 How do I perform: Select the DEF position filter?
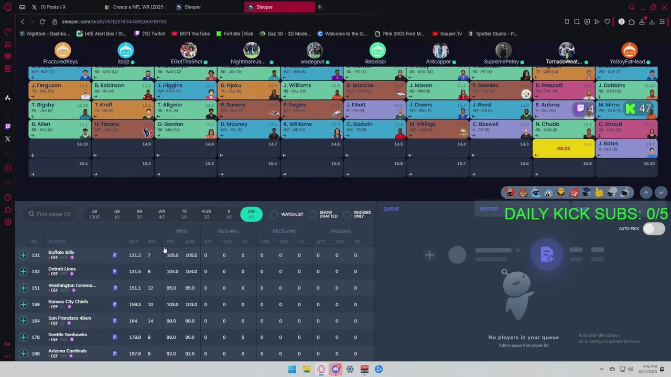click(x=252, y=214)
